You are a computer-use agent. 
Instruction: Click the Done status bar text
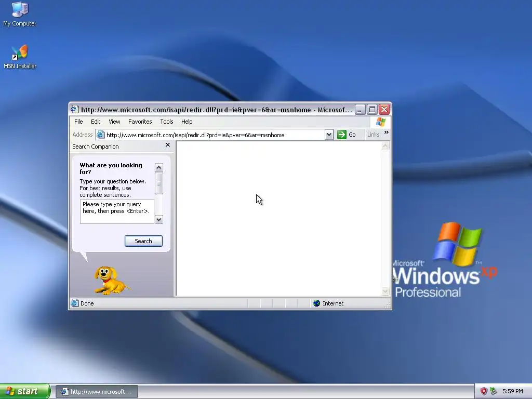click(x=87, y=303)
